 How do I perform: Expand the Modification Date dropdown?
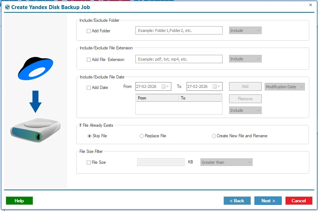point(285,87)
